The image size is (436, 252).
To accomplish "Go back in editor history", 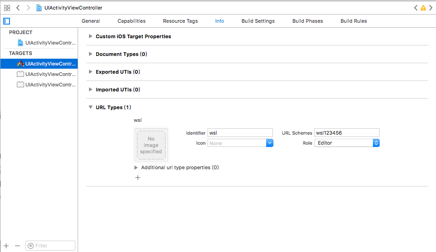I will pos(18,8).
